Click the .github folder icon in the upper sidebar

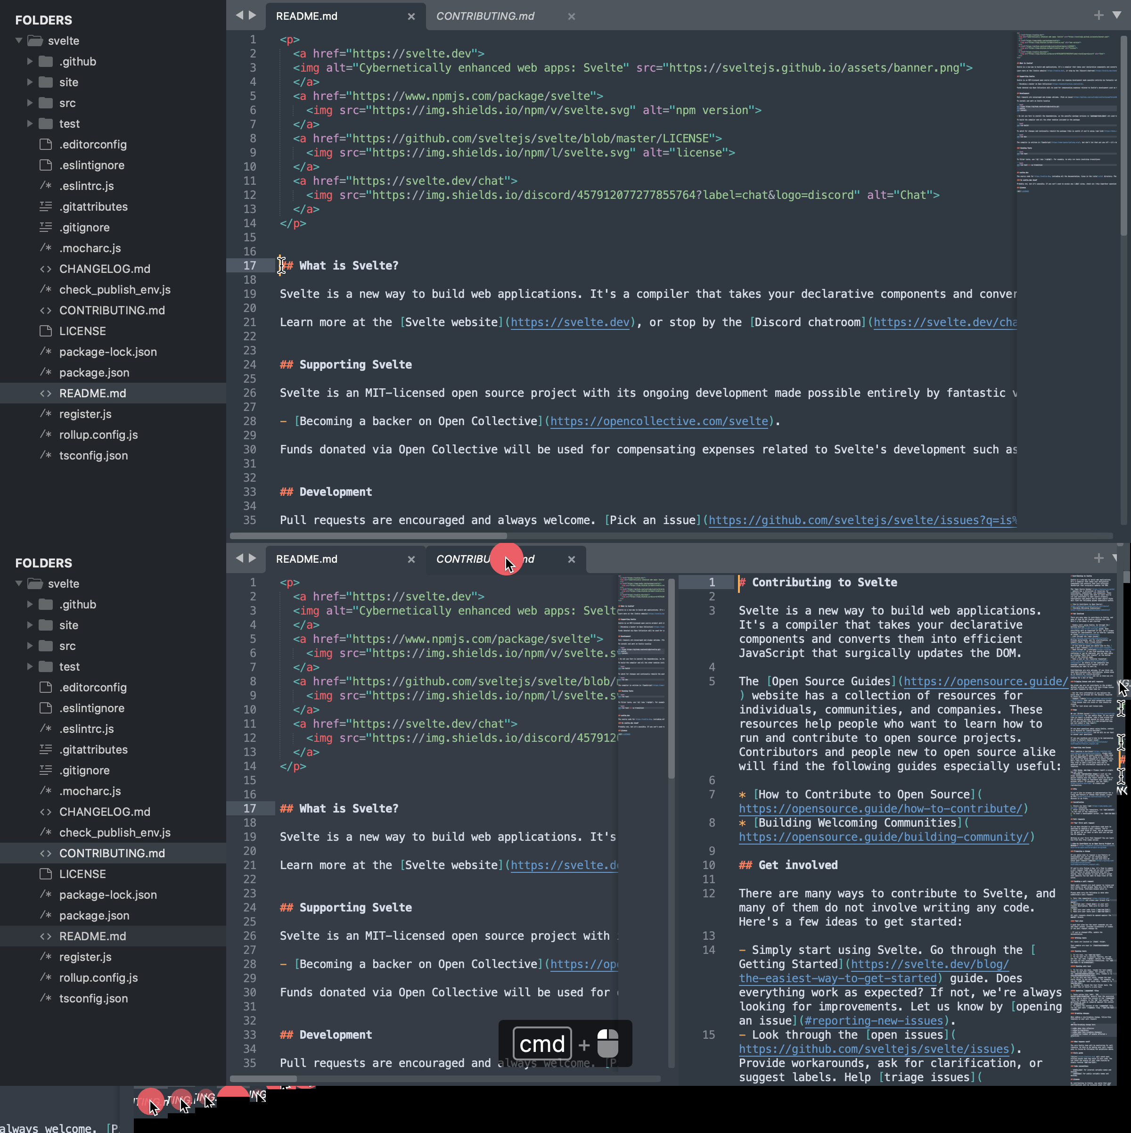tap(46, 62)
